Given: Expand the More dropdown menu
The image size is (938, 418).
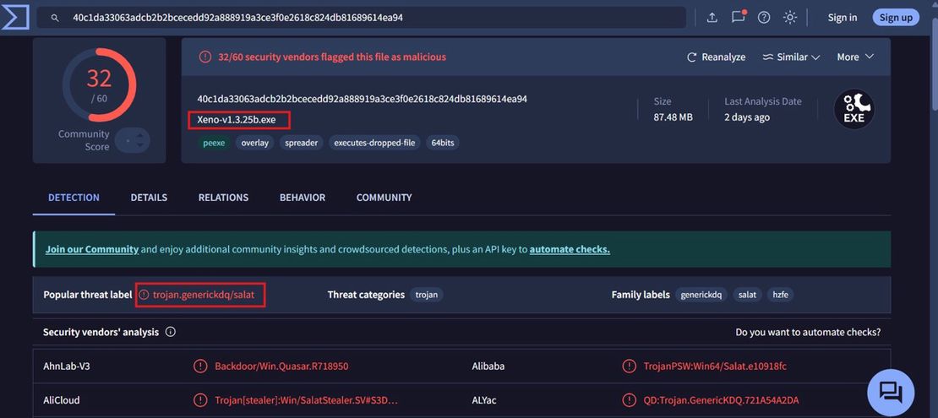Looking at the screenshot, I should click(855, 57).
